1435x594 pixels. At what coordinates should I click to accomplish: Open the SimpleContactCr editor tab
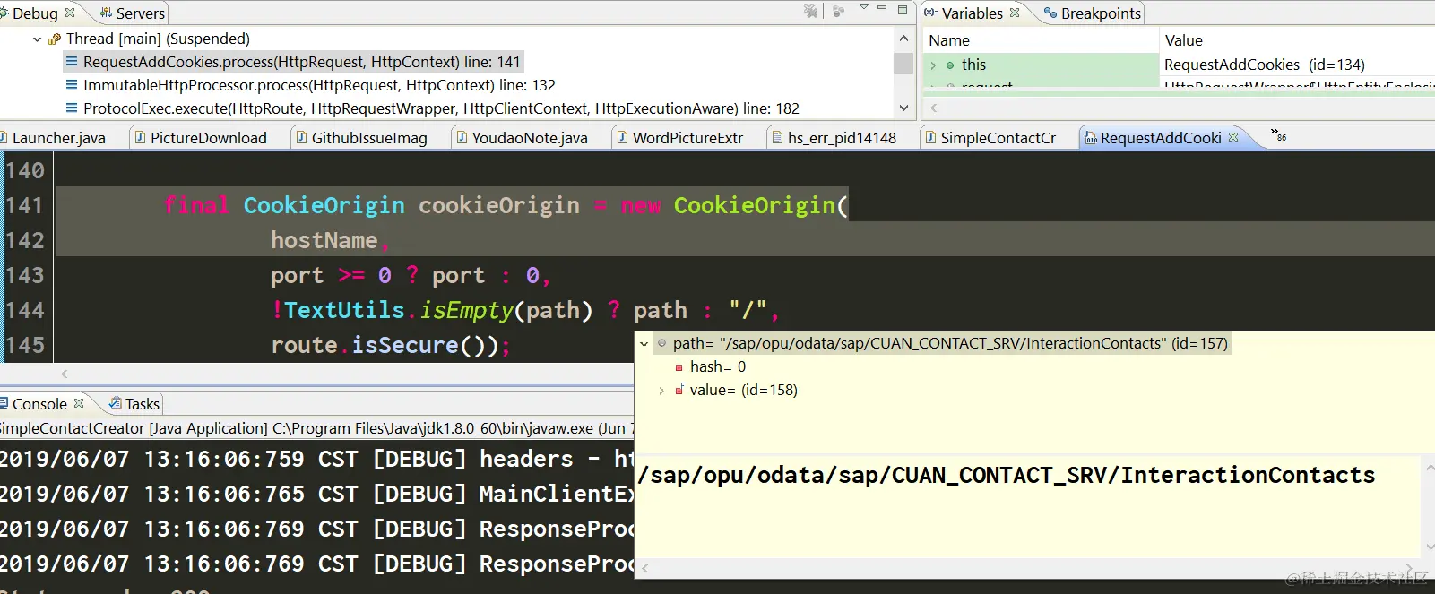998,138
